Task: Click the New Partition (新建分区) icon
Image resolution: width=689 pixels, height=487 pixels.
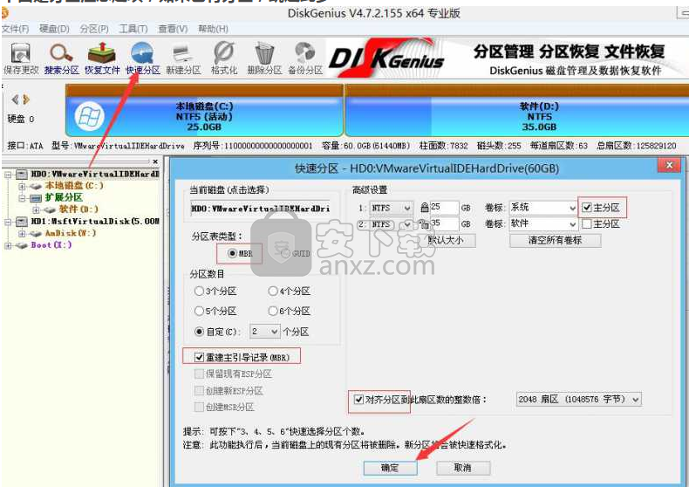Action: (x=183, y=57)
